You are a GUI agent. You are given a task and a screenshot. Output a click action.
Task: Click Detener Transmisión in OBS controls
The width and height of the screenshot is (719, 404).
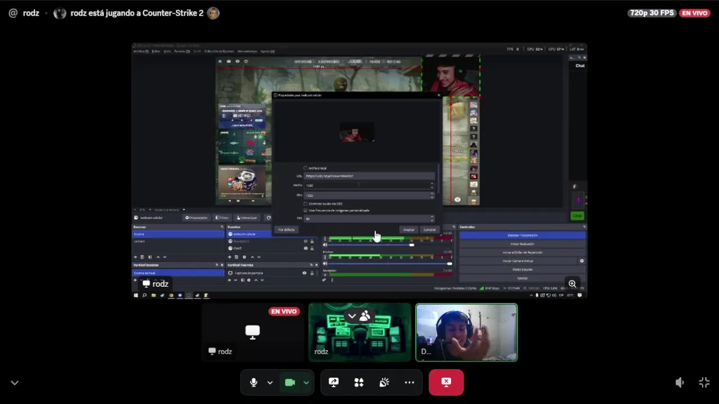pyautogui.click(x=522, y=236)
